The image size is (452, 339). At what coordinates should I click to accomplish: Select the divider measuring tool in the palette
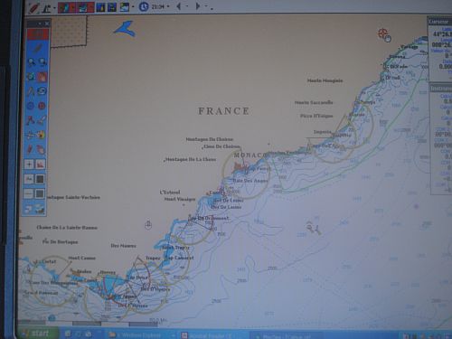pos(31,91)
